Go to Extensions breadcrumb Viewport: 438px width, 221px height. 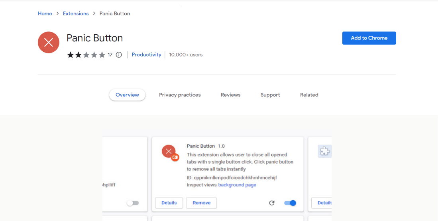click(x=76, y=14)
